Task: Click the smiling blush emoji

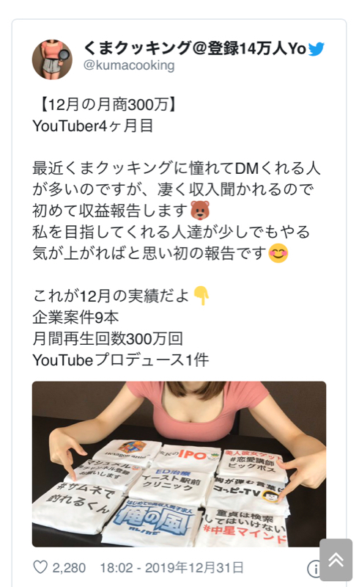Action: coord(278,253)
